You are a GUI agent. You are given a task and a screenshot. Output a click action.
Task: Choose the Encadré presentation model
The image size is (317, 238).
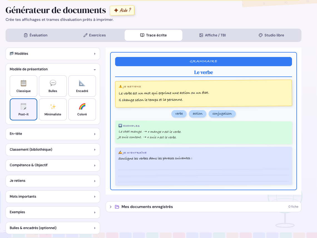pos(82,86)
